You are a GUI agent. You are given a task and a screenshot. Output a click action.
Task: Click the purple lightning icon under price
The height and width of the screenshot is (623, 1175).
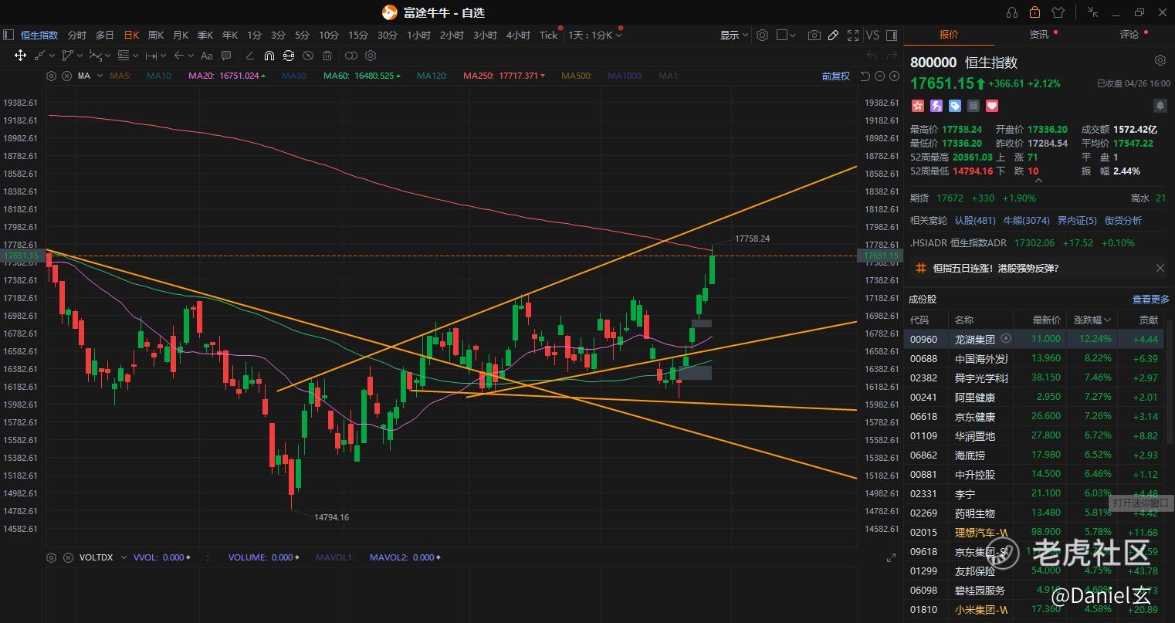coord(936,106)
